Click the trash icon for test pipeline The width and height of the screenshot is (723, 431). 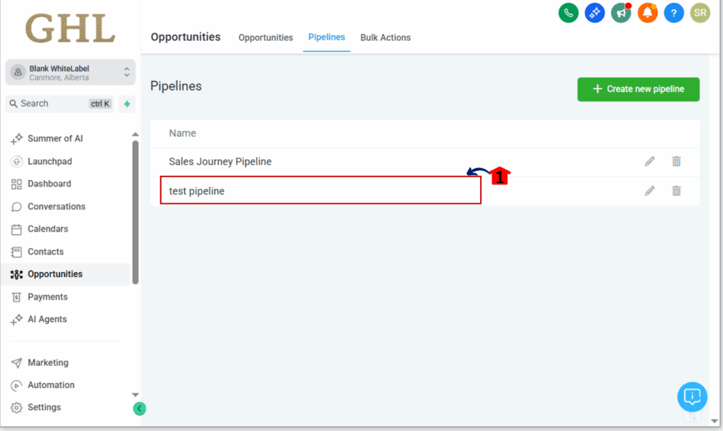[x=676, y=191]
